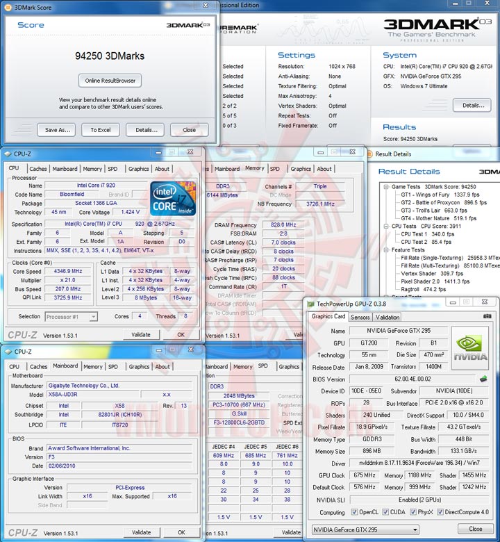This screenshot has width=500, height=542.
Task: Click the part number F3-12800CL6-2GBTD field
Action: [239, 422]
